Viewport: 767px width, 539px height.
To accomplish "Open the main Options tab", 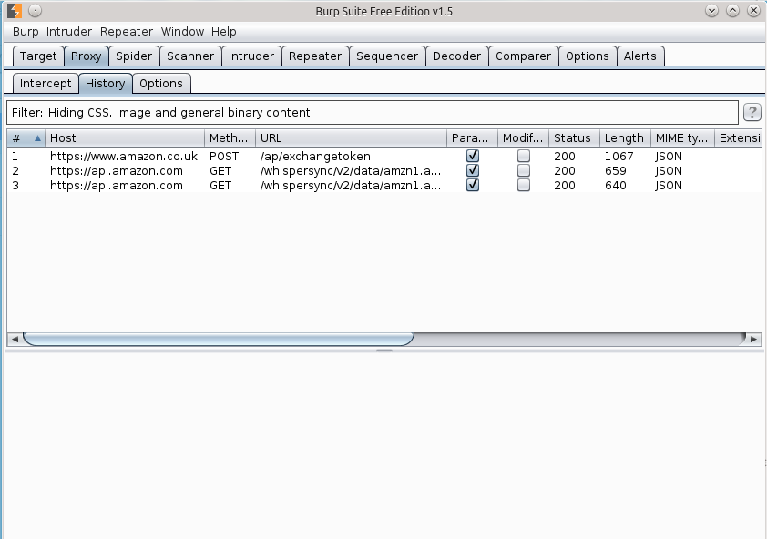I will [x=588, y=56].
